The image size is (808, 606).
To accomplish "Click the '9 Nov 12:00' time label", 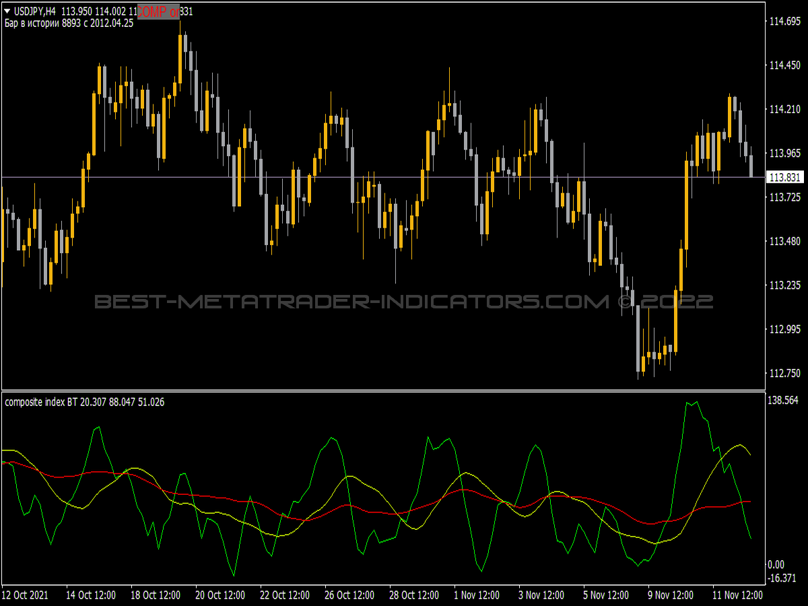I will 671,595.
